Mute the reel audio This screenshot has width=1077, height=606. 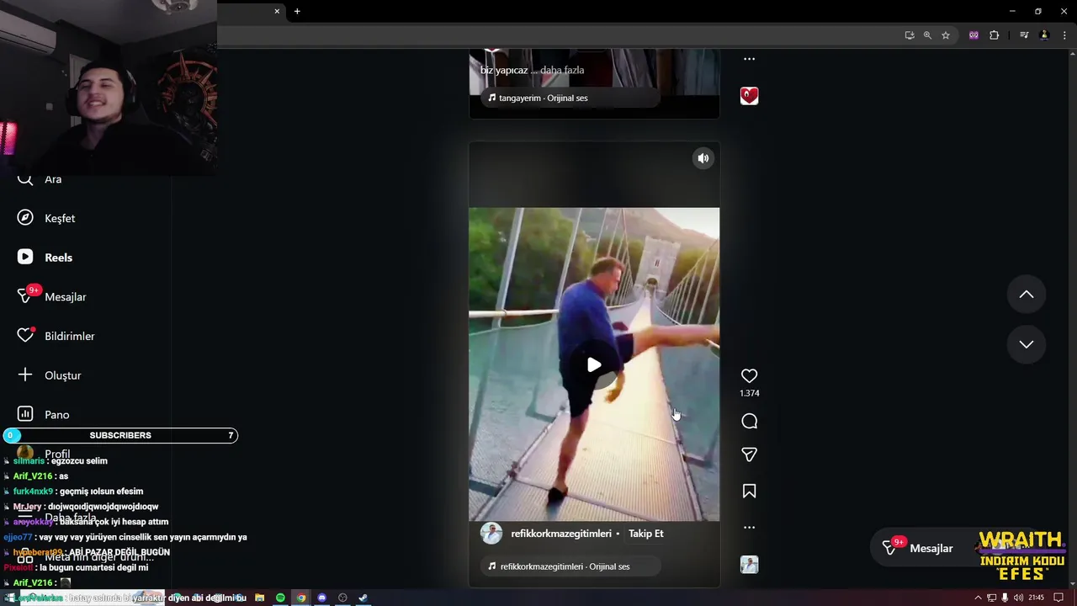click(703, 158)
